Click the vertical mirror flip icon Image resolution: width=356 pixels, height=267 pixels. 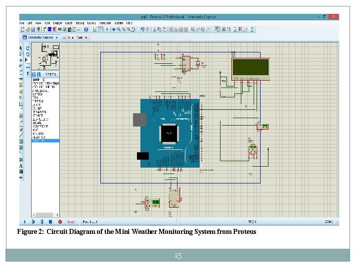(x=28, y=74)
